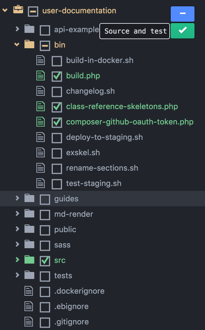Click the file icon beside composer-github-oauth-token.php
205x330 pixels.
click(x=41, y=122)
